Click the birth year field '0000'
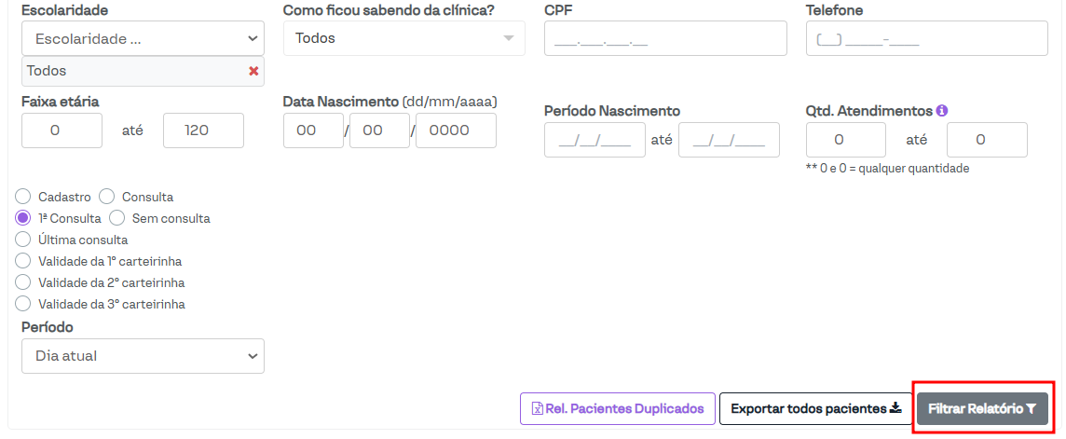 coord(456,130)
